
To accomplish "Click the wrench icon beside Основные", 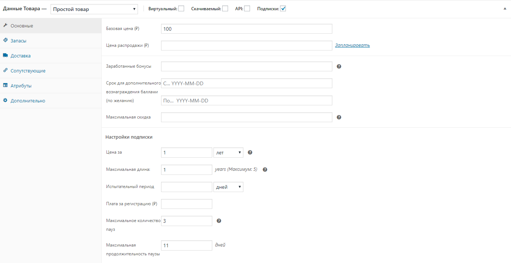I will 5,26.
